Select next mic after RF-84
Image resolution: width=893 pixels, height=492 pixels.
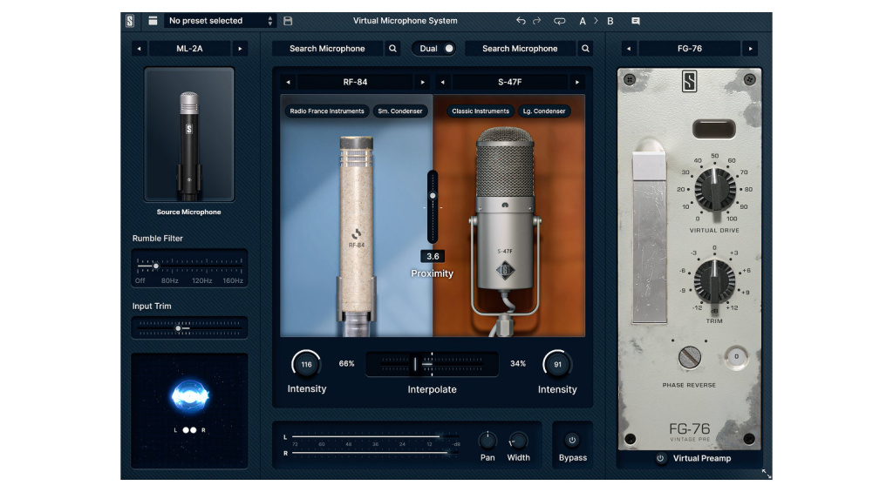(x=422, y=82)
